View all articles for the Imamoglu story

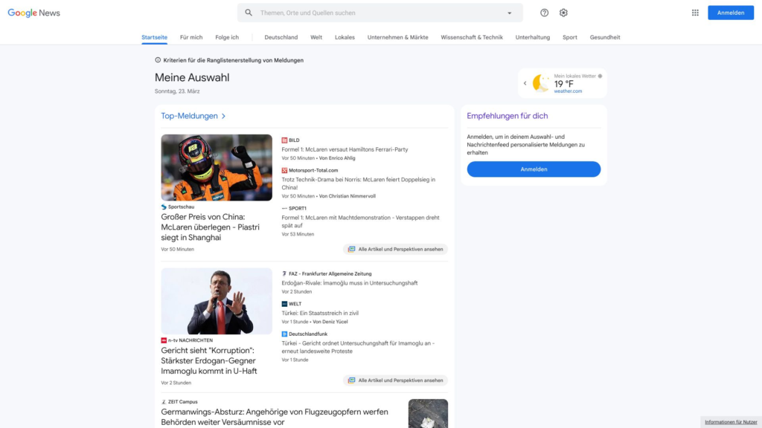395,380
